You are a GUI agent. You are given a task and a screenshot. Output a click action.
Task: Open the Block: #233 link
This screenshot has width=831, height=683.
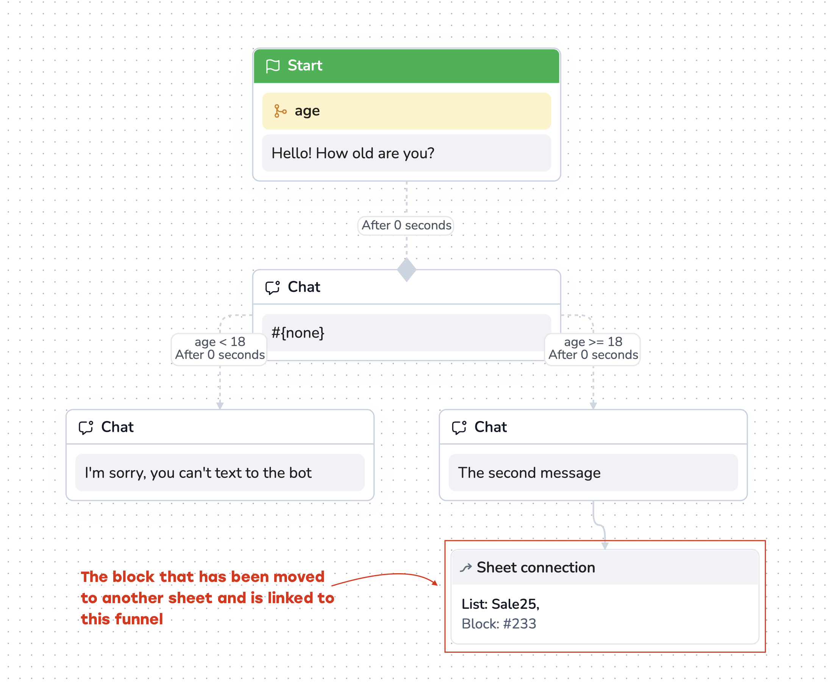tap(498, 624)
